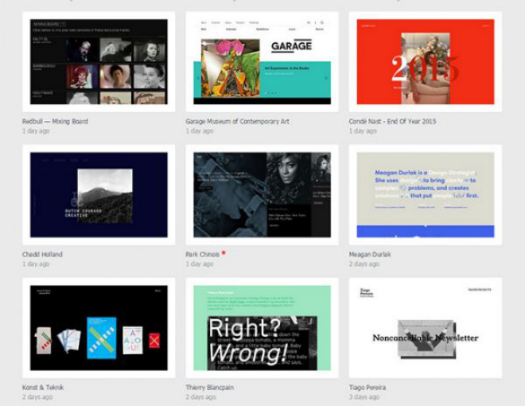Select the red Condé Nast 2015 thumbnail

click(425, 62)
